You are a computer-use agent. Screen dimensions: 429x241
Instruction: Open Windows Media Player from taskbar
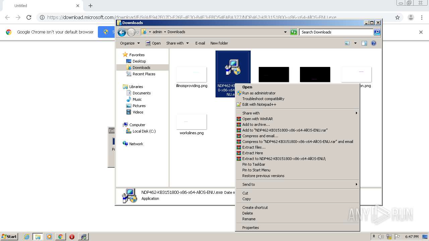[49, 237]
